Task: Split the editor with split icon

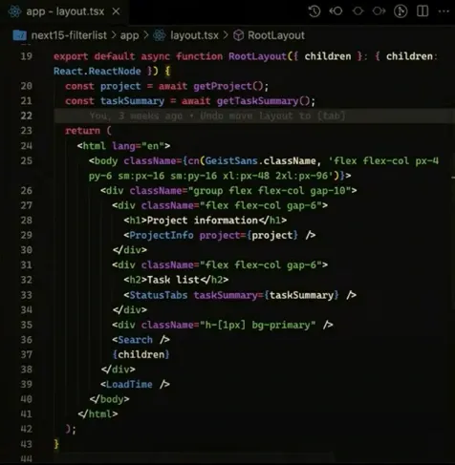Action: pyautogui.click(x=422, y=11)
